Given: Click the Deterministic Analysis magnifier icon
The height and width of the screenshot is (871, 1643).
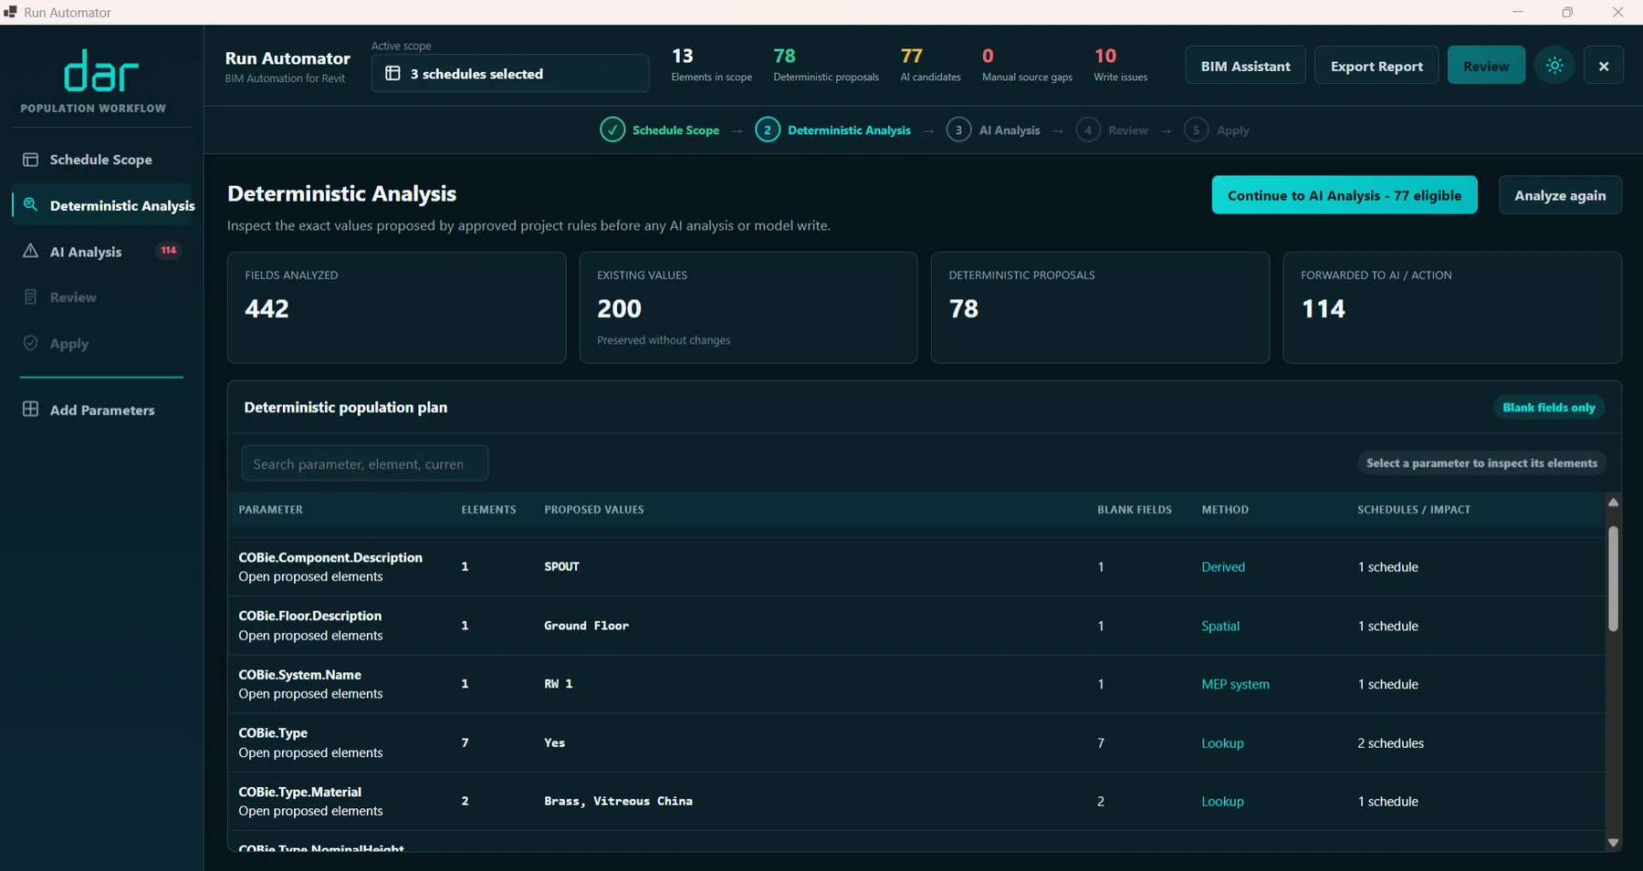Looking at the screenshot, I should tap(31, 205).
